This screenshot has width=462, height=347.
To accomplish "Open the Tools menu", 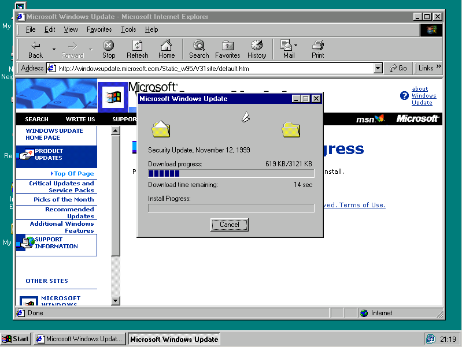I will [x=128, y=29].
